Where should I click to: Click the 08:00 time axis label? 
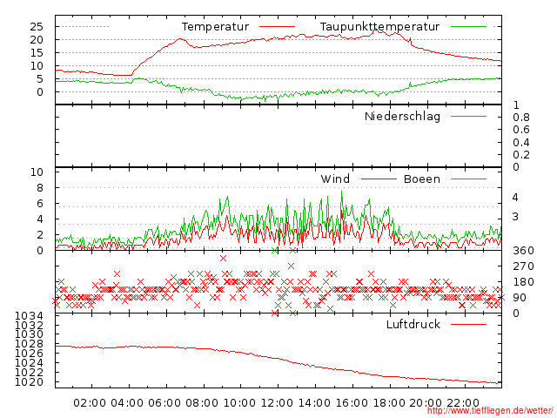[202, 403]
